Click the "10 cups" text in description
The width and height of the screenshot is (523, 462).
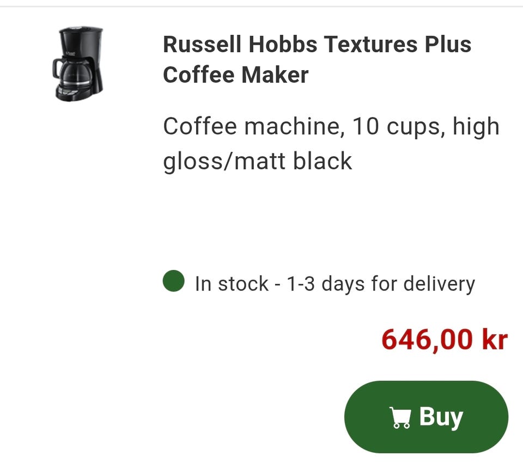[x=398, y=127]
